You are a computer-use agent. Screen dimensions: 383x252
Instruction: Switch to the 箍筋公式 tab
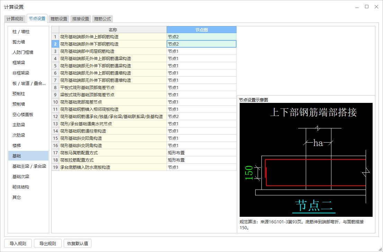pos(103,19)
